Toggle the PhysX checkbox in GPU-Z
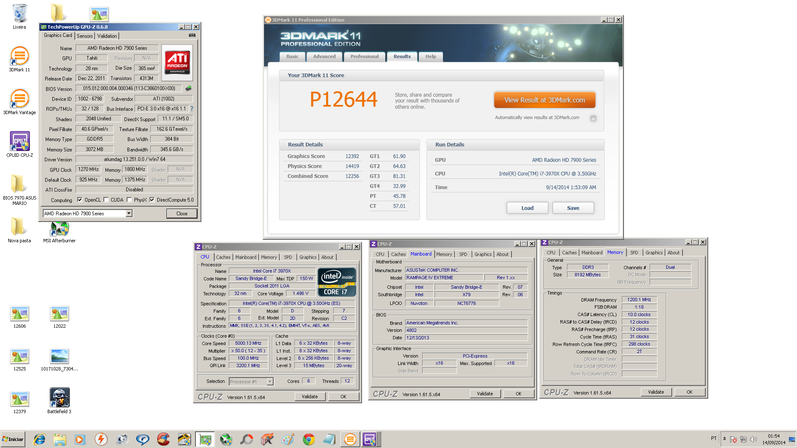The height and width of the screenshot is (448, 797). click(x=130, y=200)
